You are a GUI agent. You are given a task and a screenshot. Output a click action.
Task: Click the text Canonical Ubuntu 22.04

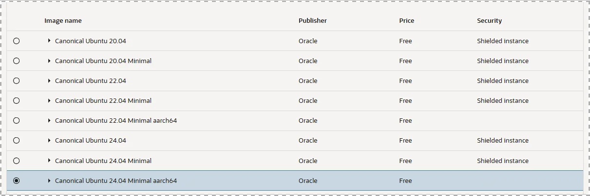point(91,81)
